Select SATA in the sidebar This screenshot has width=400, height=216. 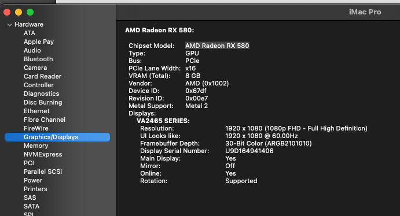tap(31, 206)
